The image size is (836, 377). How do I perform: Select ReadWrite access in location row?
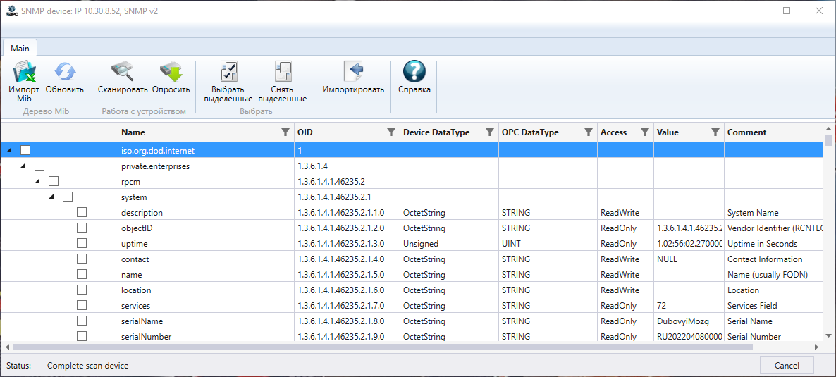(x=625, y=290)
